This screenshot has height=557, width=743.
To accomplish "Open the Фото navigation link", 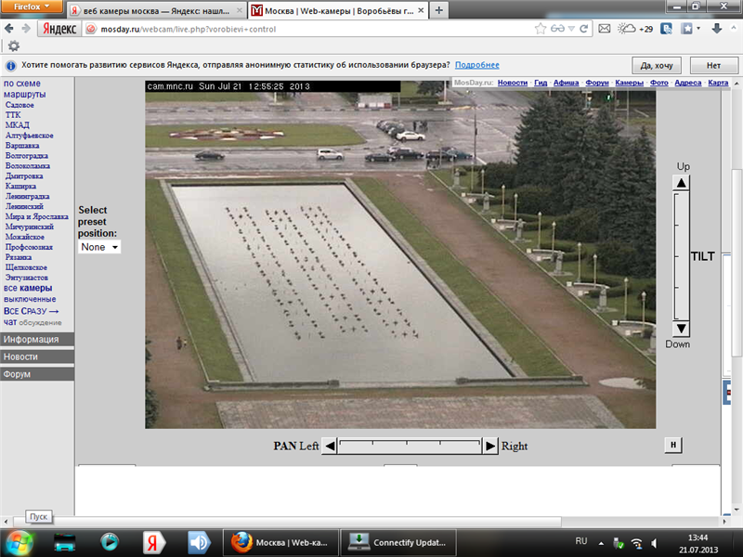I will 659,83.
